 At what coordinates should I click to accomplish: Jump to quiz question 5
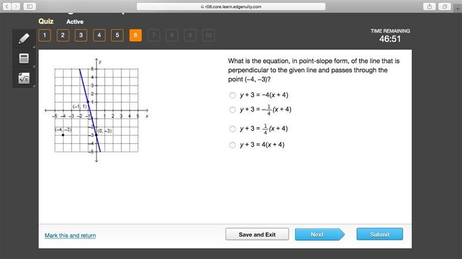click(x=117, y=35)
